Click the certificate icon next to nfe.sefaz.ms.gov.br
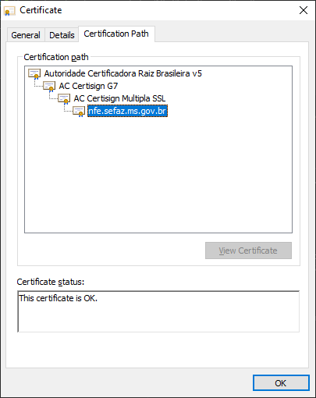This screenshot has width=316, height=398. click(79, 112)
